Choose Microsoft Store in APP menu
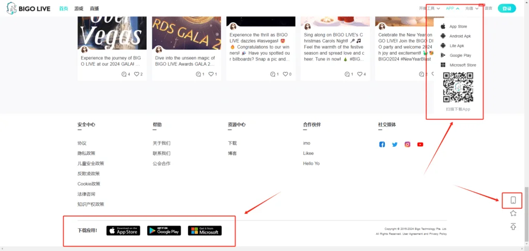 458,65
